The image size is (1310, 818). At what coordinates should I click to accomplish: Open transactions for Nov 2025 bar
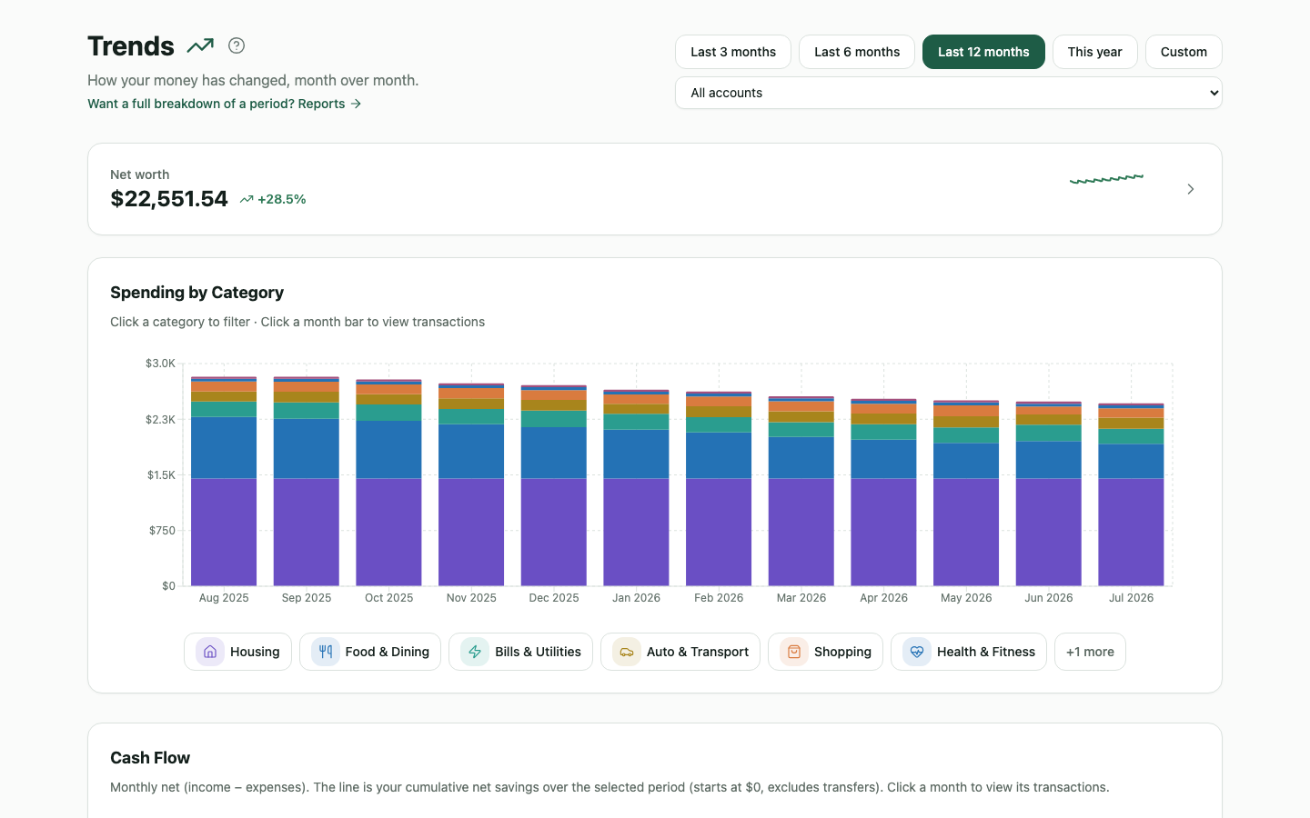click(471, 485)
